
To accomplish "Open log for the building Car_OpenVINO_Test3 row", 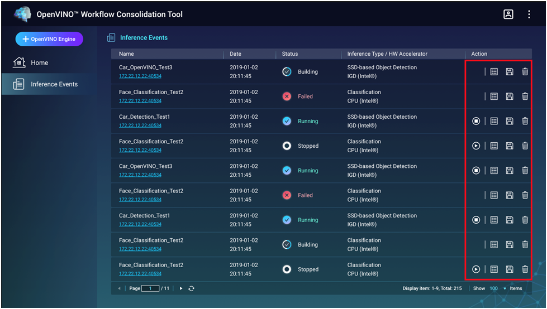I will (494, 71).
